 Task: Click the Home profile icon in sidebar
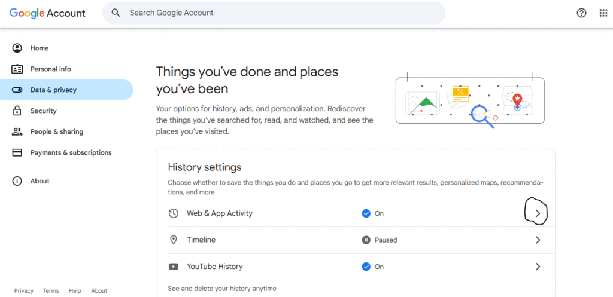[x=17, y=48]
